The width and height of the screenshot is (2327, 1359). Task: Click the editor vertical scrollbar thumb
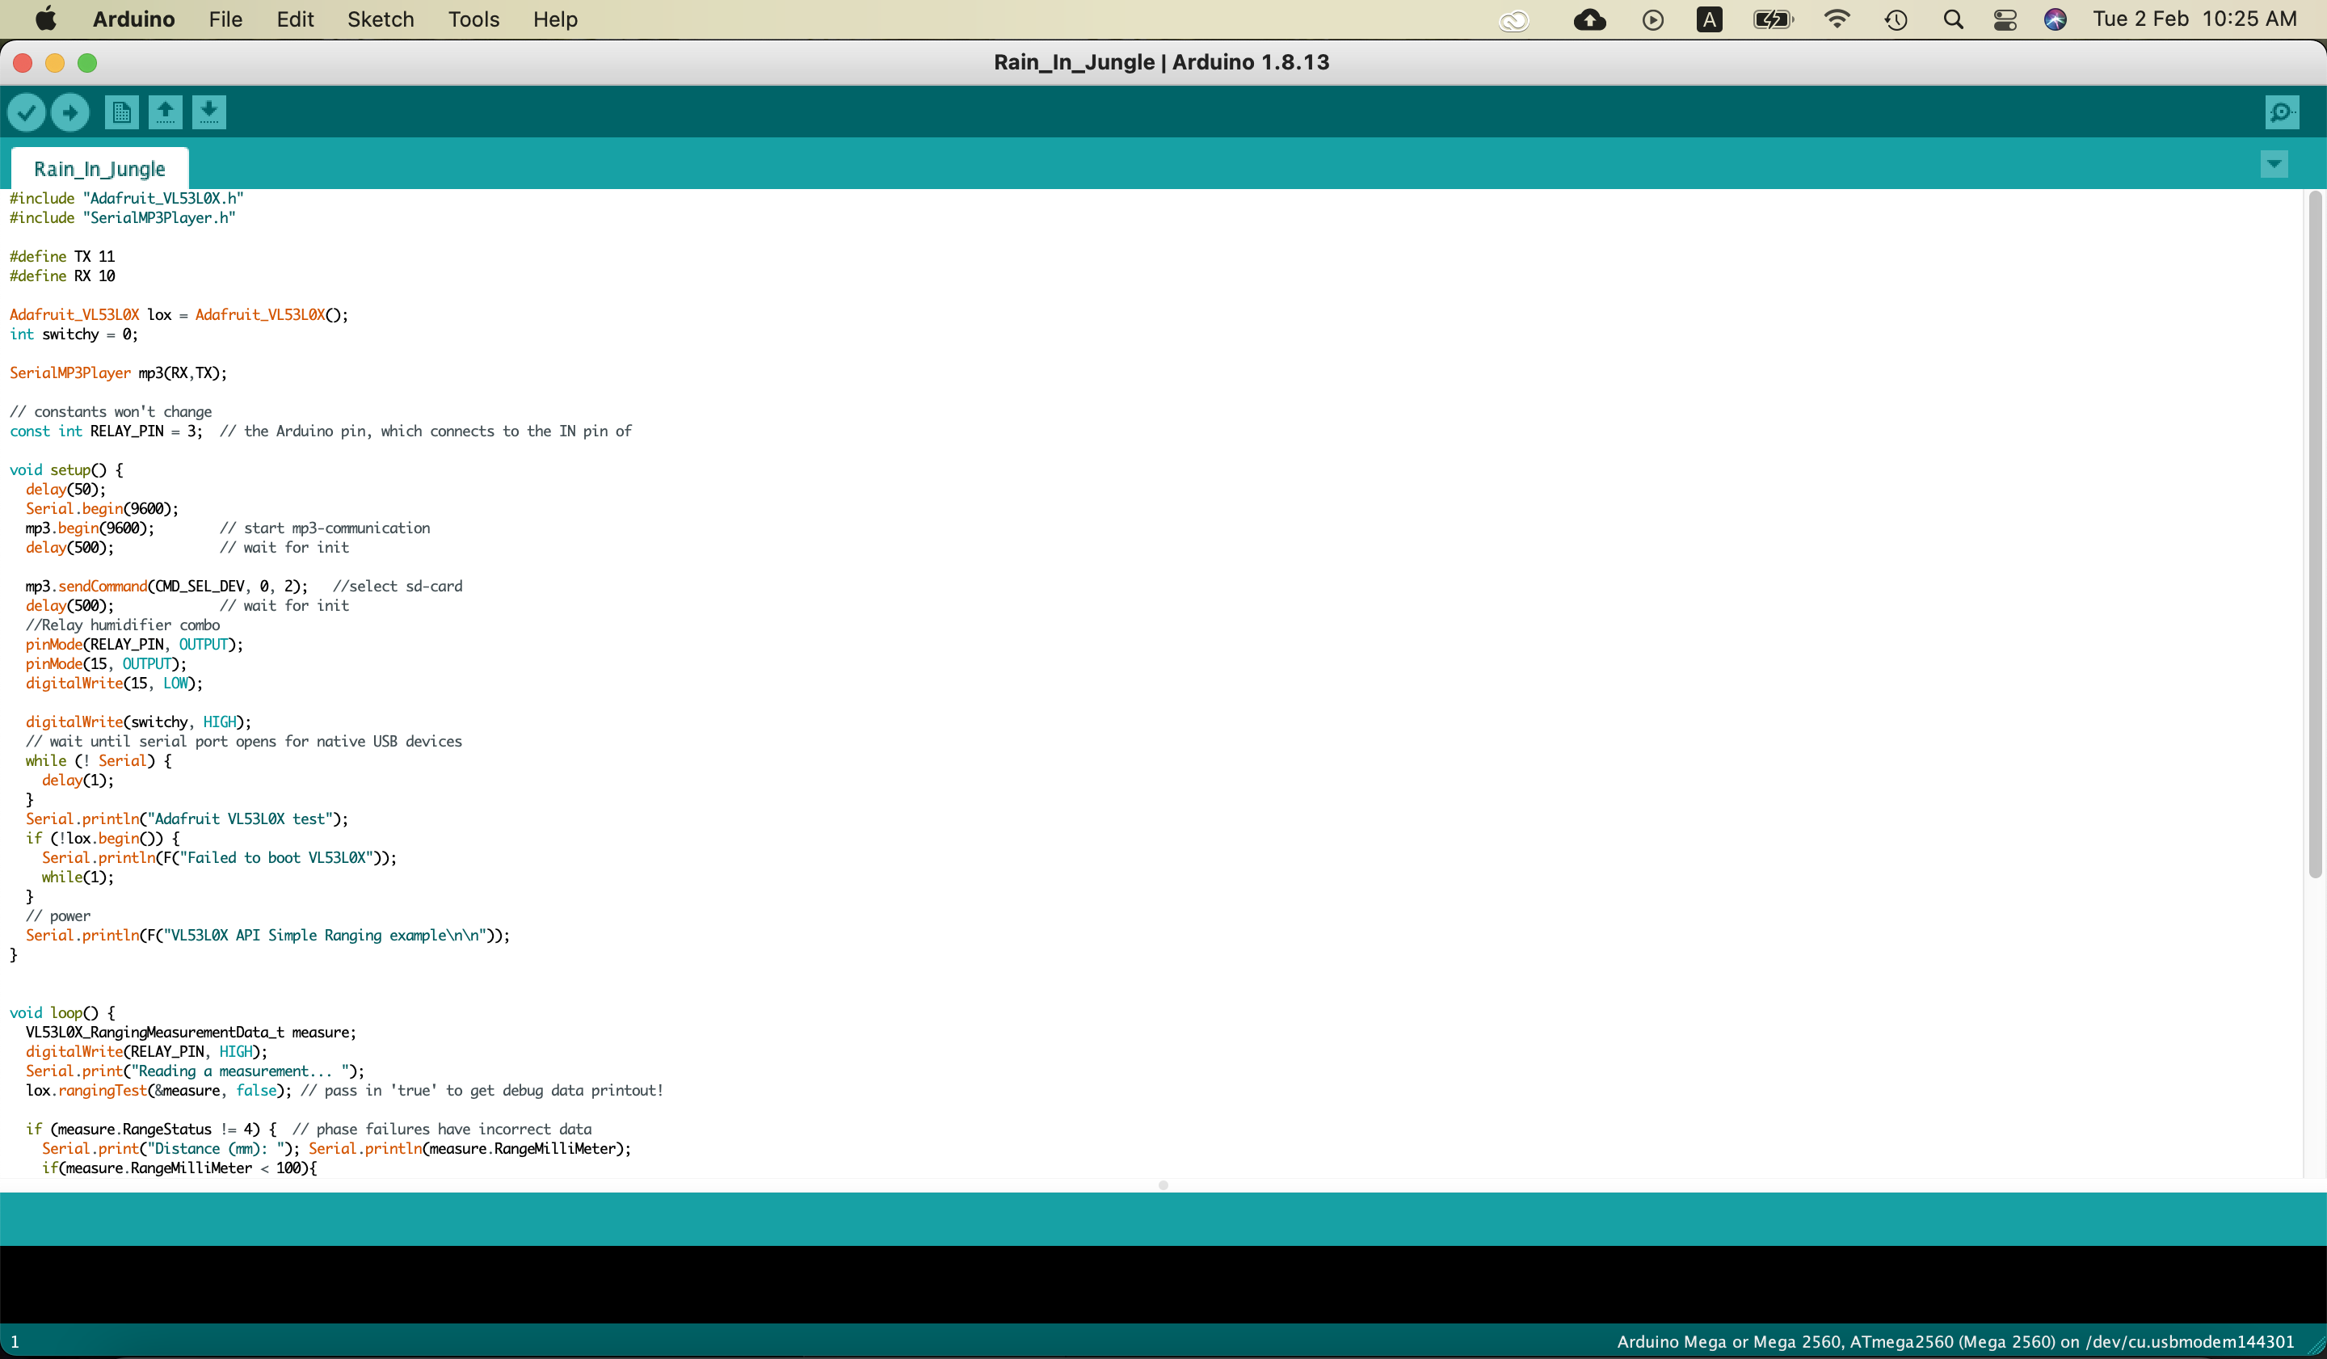tap(2314, 533)
